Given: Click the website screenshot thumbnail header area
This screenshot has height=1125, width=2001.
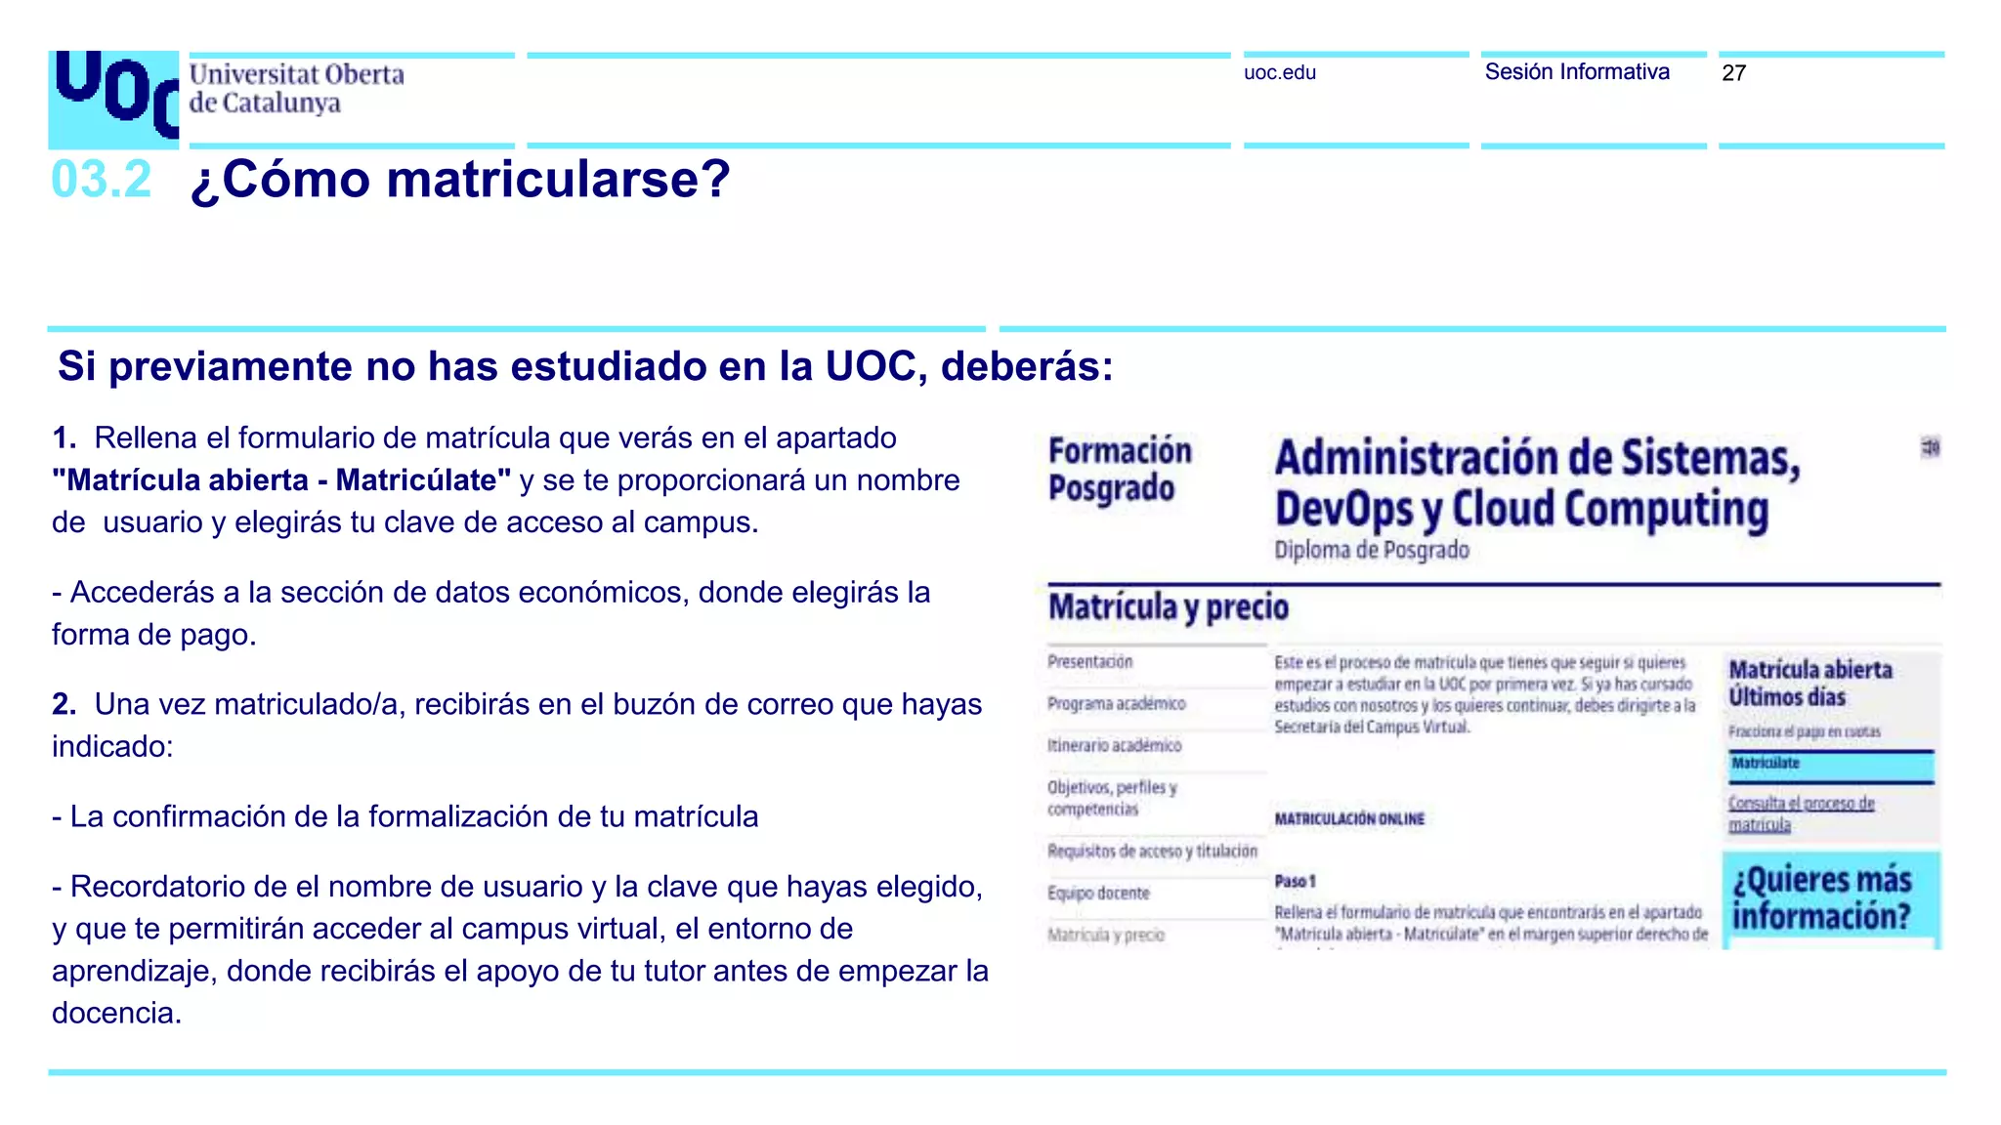Looking at the screenshot, I should (x=1493, y=498).
